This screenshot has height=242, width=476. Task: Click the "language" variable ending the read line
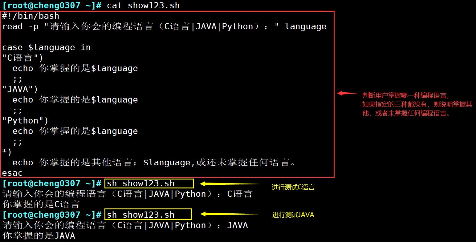click(306, 27)
